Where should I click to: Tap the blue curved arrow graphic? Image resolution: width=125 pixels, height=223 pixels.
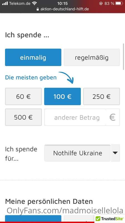coord(66,77)
